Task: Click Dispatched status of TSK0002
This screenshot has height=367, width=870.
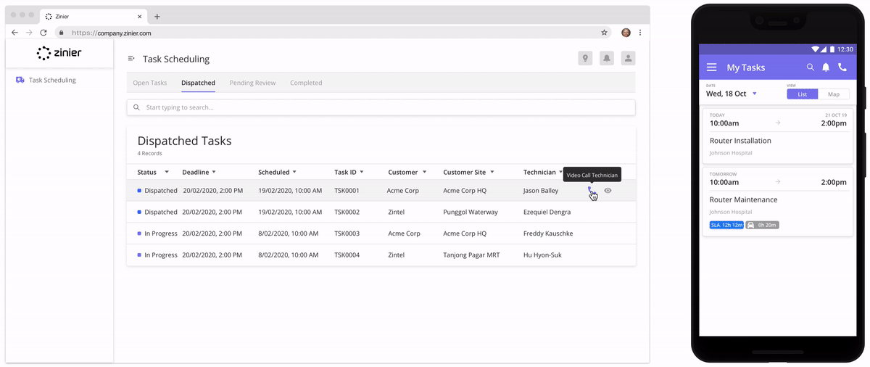Action: tap(160, 213)
